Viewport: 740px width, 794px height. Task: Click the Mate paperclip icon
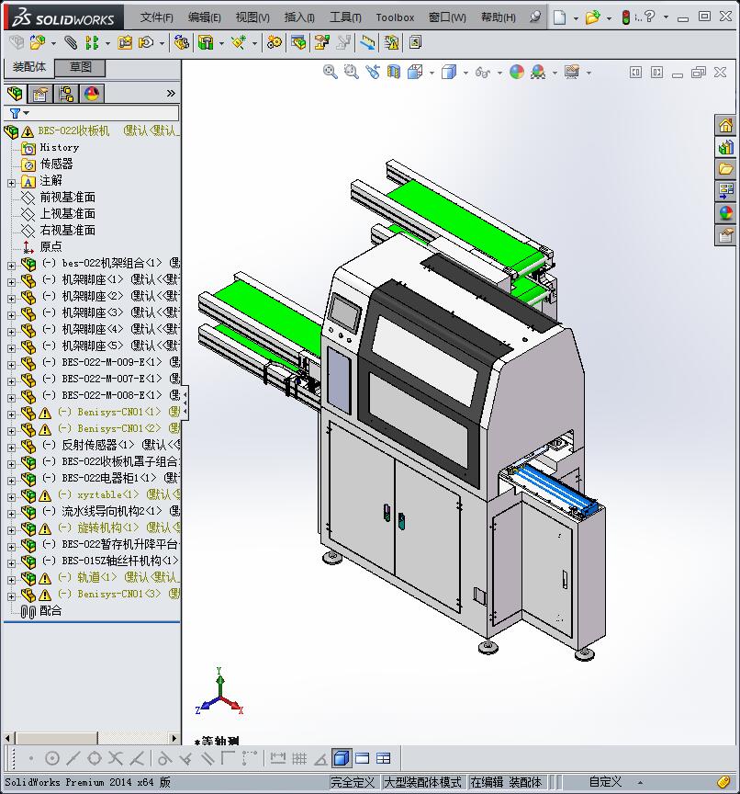pos(71,42)
